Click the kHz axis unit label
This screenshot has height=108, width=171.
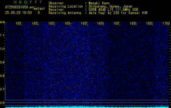(2, 22)
